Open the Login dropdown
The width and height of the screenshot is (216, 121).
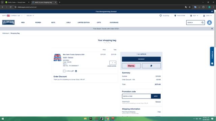click(207, 16)
